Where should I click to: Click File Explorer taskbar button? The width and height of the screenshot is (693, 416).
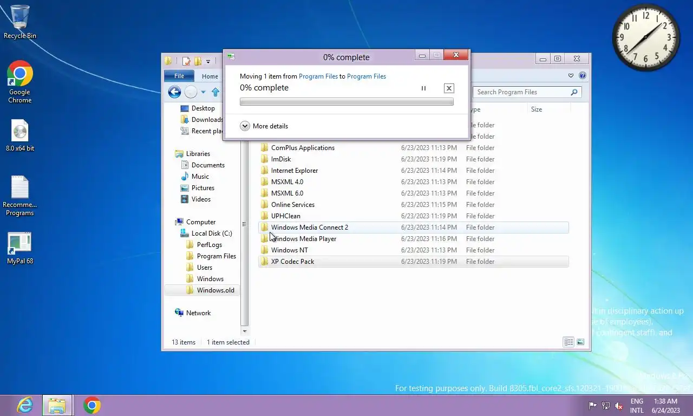tap(57, 405)
